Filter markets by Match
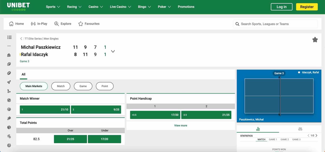This screenshot has height=152, width=325. click(x=61, y=86)
